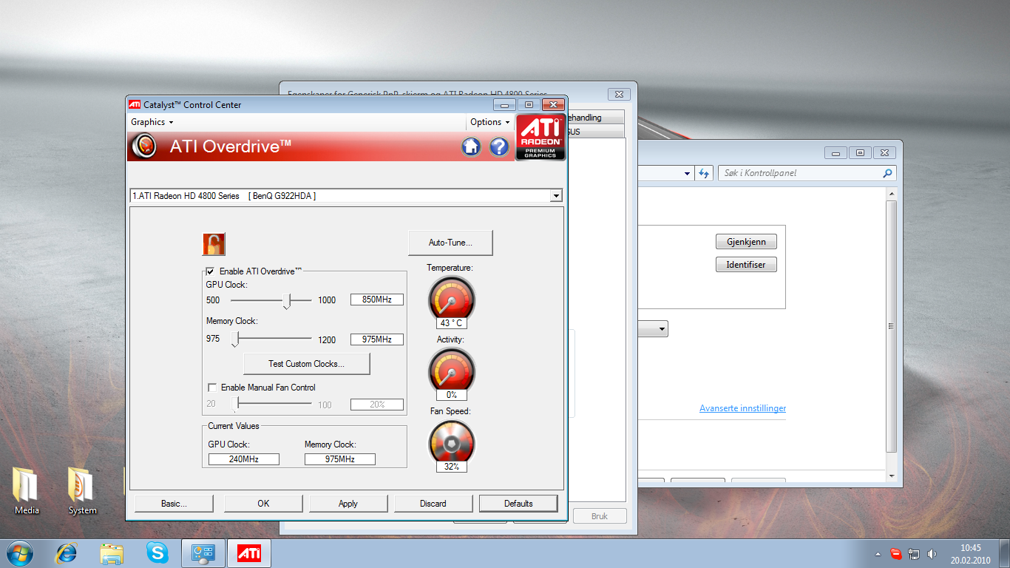Click the Control Panel window vertical scrollbar

click(x=892, y=333)
